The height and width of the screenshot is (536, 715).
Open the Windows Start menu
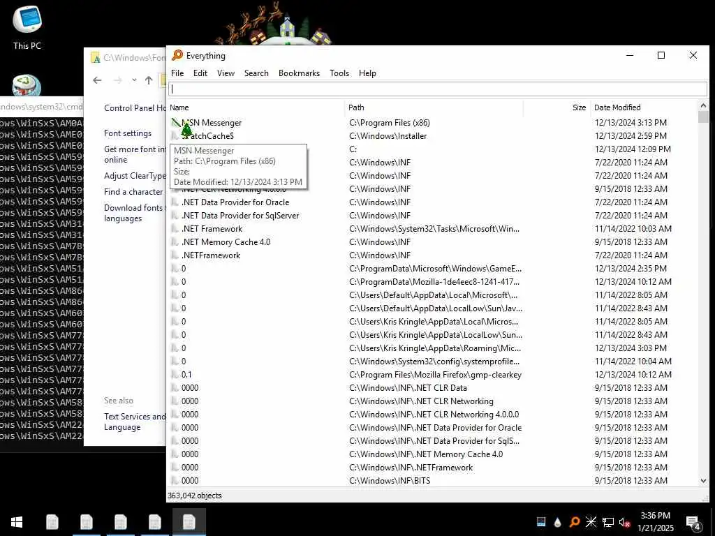click(17, 522)
